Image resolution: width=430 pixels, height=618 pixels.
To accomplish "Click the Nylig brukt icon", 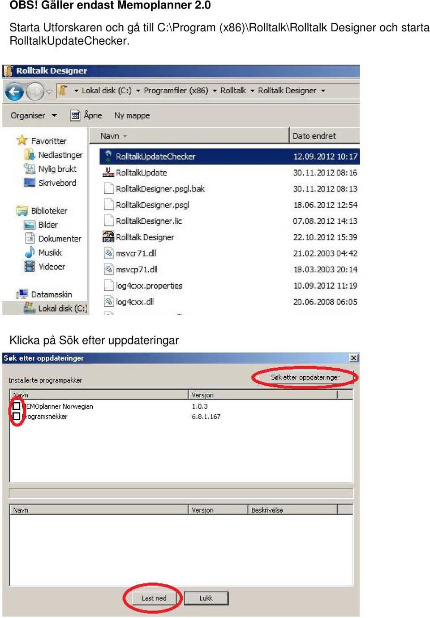I will coord(30,169).
